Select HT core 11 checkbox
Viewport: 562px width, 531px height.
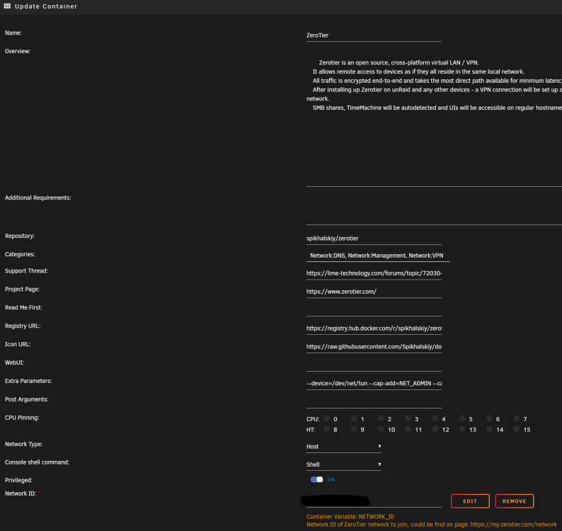(408, 429)
